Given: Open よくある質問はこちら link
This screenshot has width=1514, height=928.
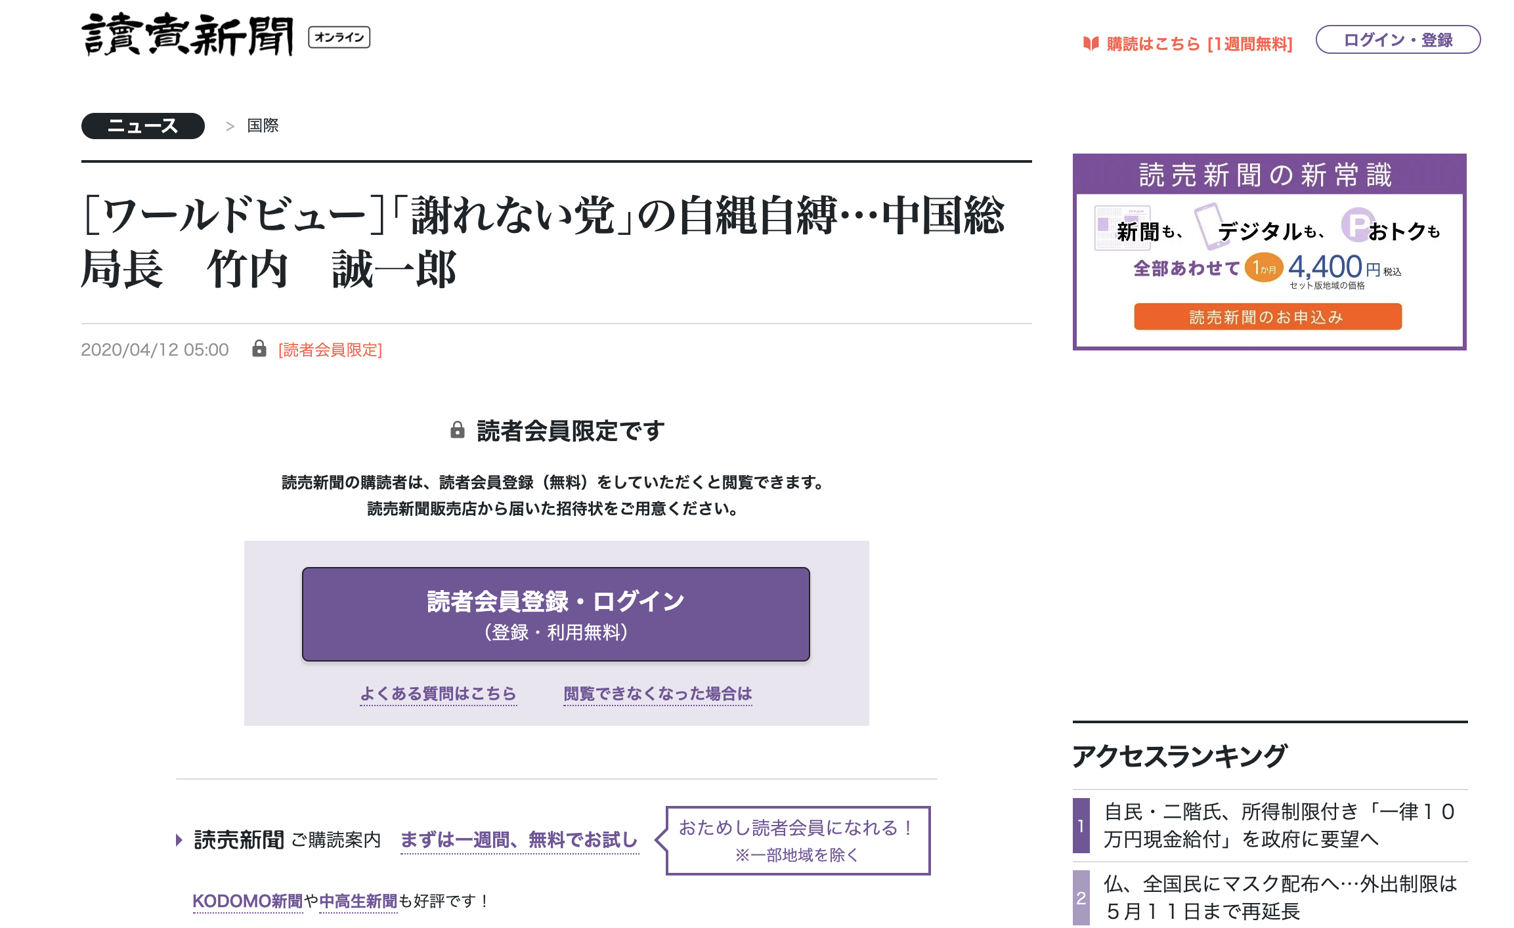Looking at the screenshot, I should click(x=438, y=694).
